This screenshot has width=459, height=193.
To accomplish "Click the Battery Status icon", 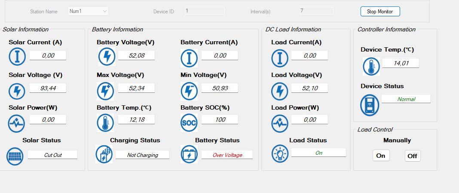I will [x=189, y=154].
